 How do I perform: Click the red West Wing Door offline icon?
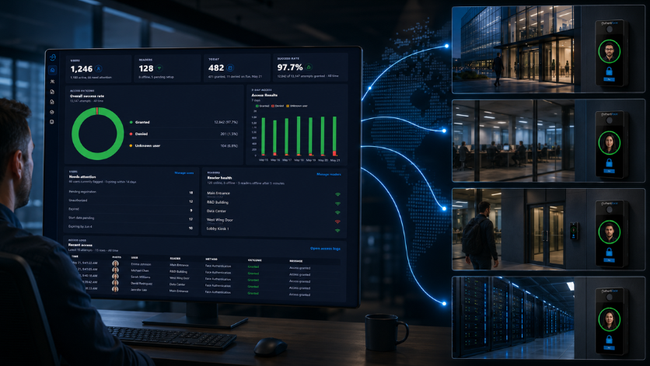tap(338, 221)
